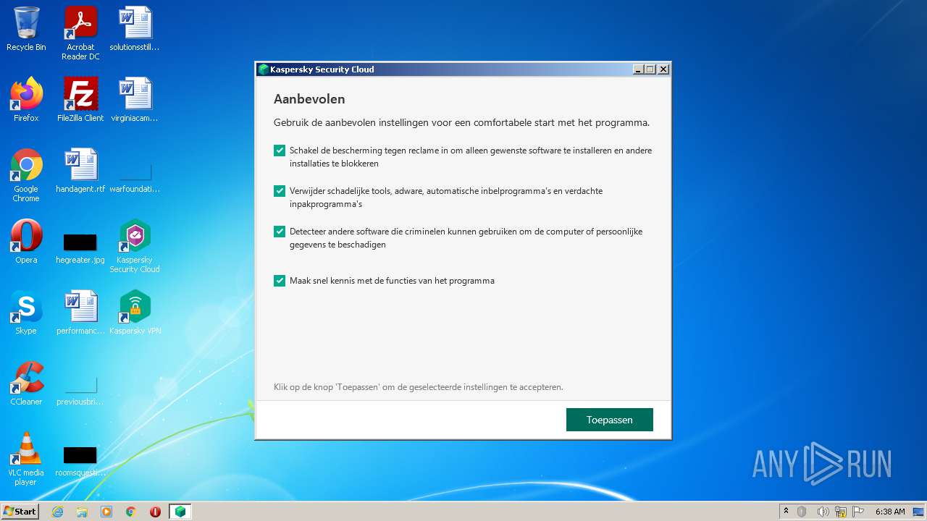Launch CCleaner desktop shortcut
Image resolution: width=927 pixels, height=521 pixels.
coord(26,384)
